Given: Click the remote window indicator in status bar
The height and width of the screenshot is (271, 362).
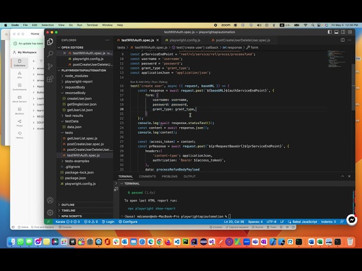Looking at the screenshot, I should 48,222.
